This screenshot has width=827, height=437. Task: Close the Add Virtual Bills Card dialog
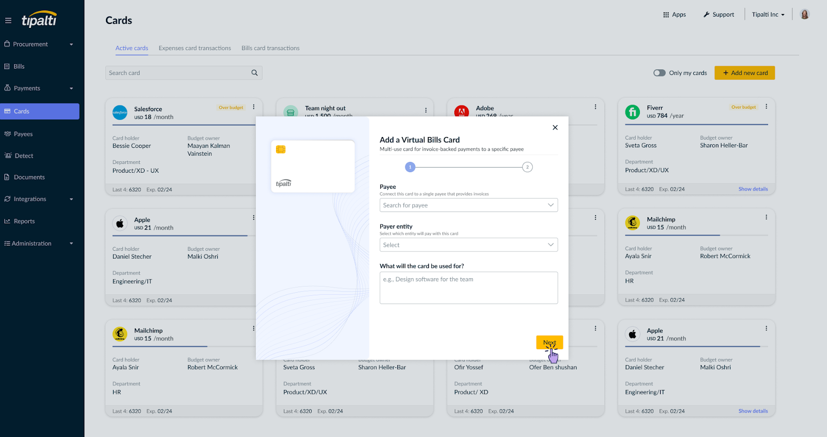pos(555,127)
